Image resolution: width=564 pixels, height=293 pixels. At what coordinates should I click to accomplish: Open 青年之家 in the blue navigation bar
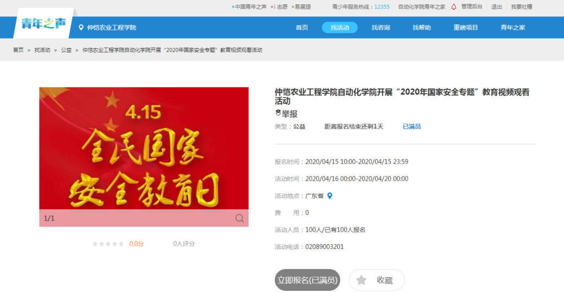click(x=512, y=28)
